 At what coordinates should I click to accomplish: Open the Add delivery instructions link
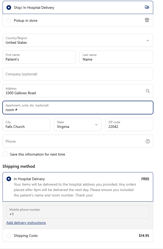pos(26,223)
